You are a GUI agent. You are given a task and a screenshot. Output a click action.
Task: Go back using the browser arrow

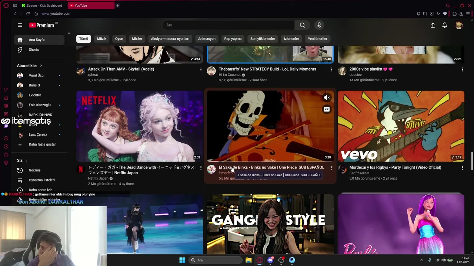click(x=15, y=14)
